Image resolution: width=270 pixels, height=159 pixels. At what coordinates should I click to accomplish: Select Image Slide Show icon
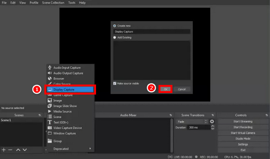49,106
